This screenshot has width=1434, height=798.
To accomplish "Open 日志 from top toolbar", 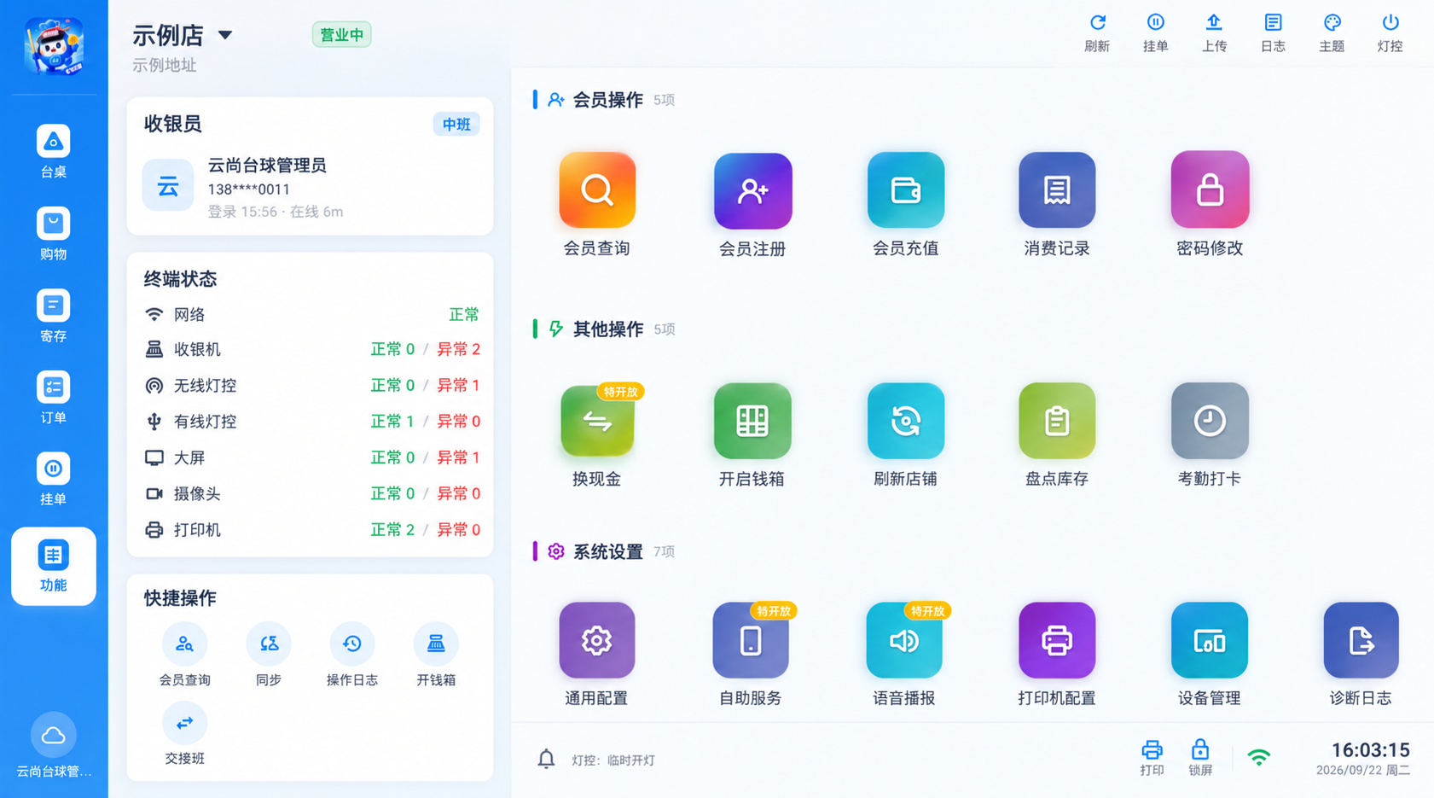I will [1273, 33].
